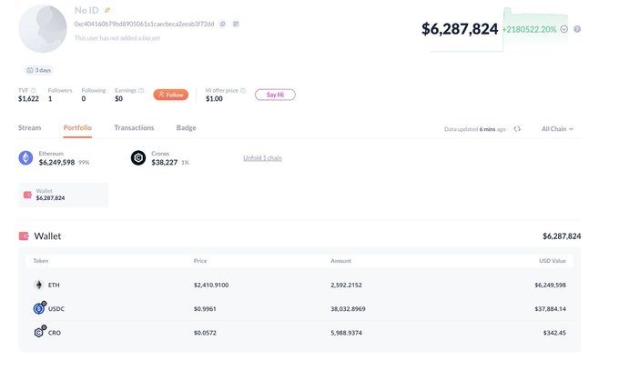Click the 3 days badge

click(x=38, y=70)
